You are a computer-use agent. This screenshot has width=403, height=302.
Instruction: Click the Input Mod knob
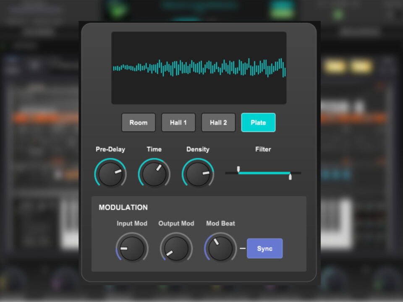[132, 248]
